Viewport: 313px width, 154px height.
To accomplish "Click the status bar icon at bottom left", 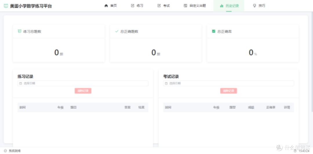I will pyautogui.click(x=6, y=151).
